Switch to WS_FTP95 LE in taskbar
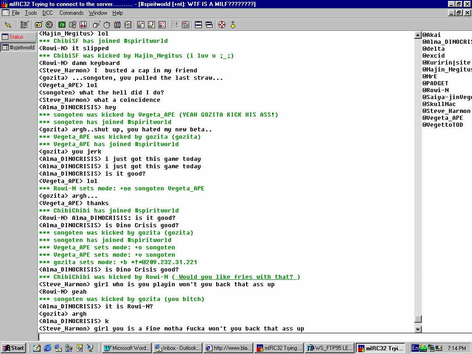The width and height of the screenshot is (472, 354). tap(330, 348)
